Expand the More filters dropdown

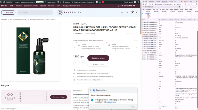tap(193, 7)
